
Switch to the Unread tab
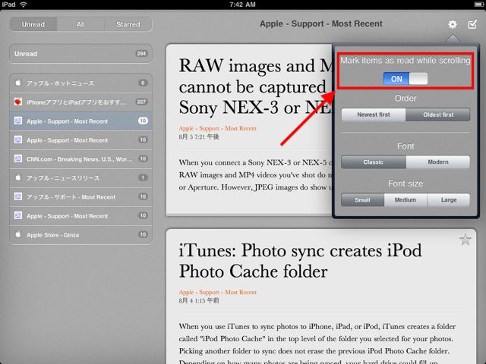coord(33,24)
